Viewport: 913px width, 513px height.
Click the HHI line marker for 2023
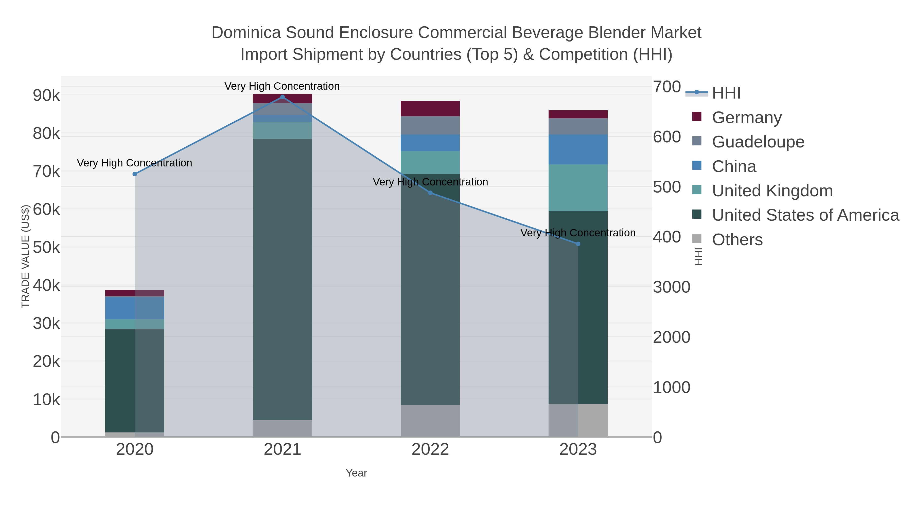click(578, 244)
